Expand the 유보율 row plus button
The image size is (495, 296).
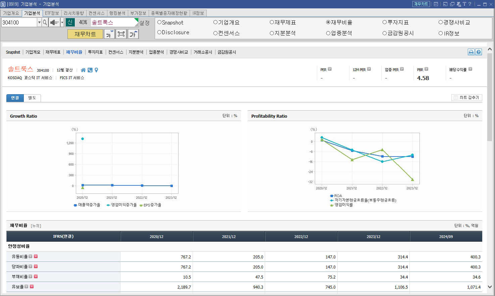tap(32, 287)
